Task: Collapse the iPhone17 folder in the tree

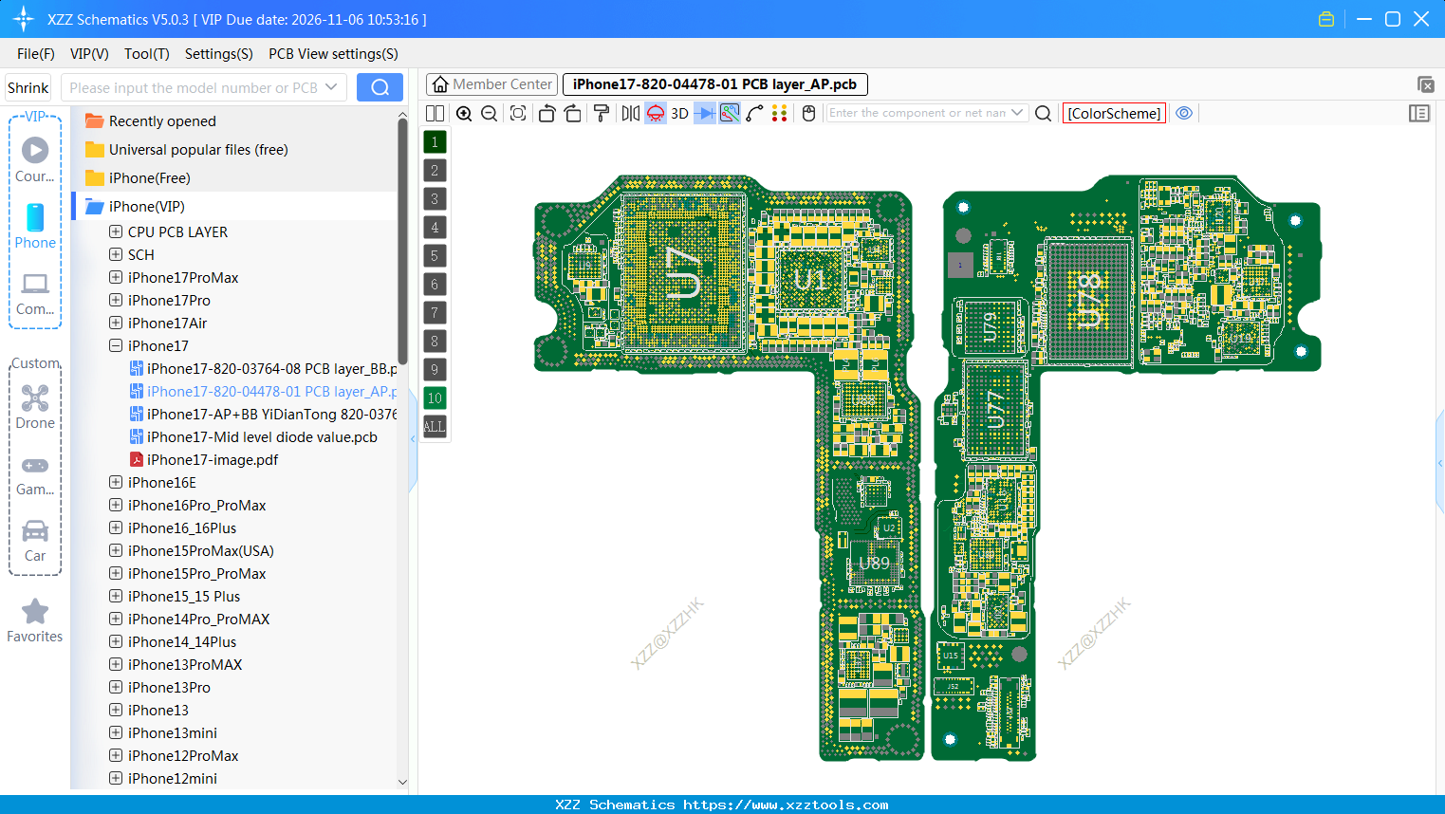Action: coord(116,345)
